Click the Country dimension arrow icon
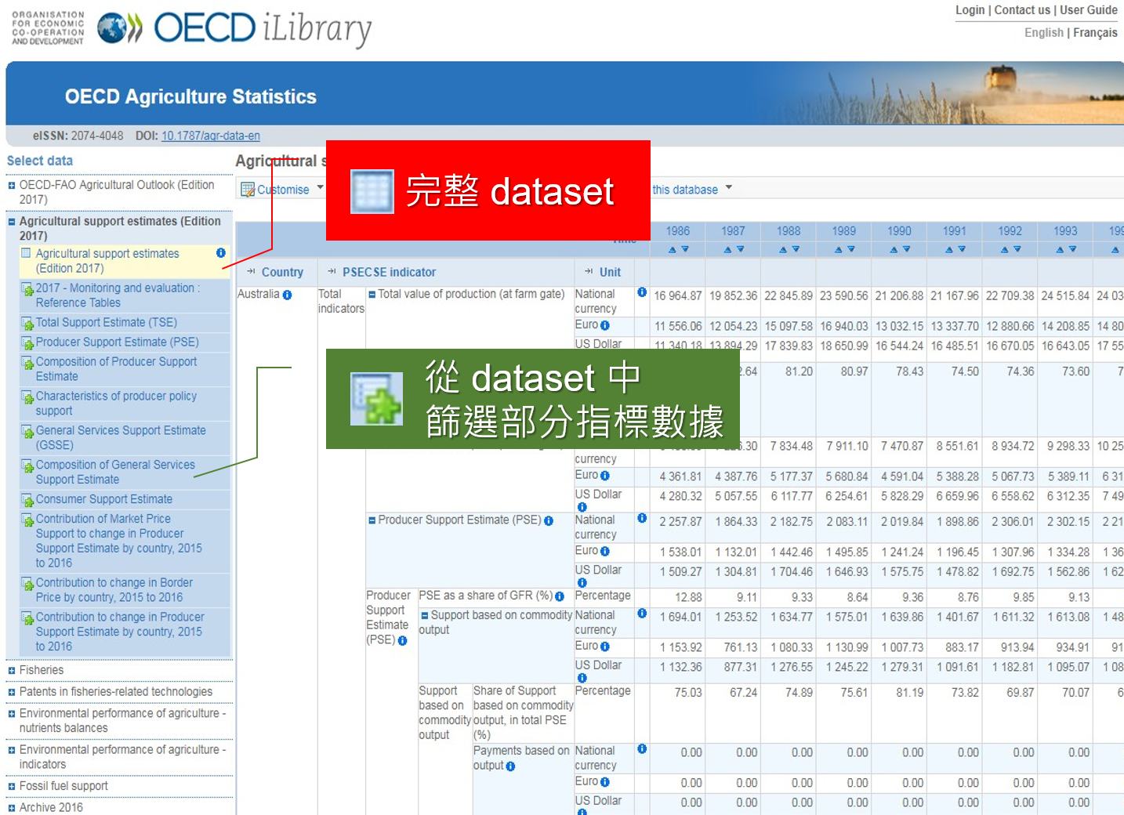The image size is (1124, 815). (x=251, y=272)
